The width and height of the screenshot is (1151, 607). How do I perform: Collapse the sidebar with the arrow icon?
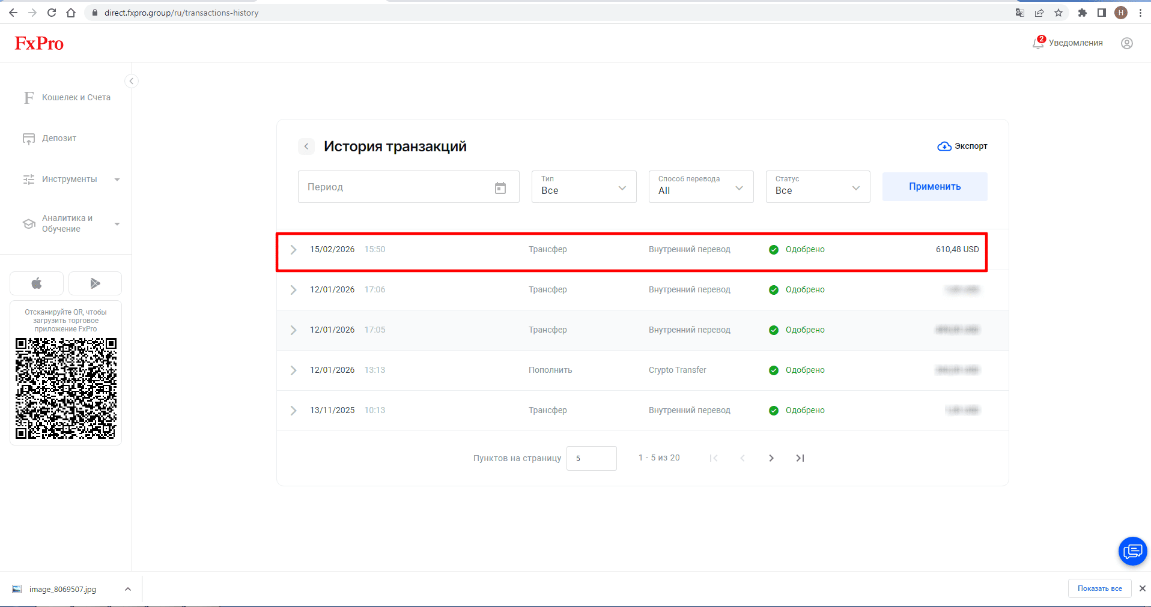[x=132, y=81]
